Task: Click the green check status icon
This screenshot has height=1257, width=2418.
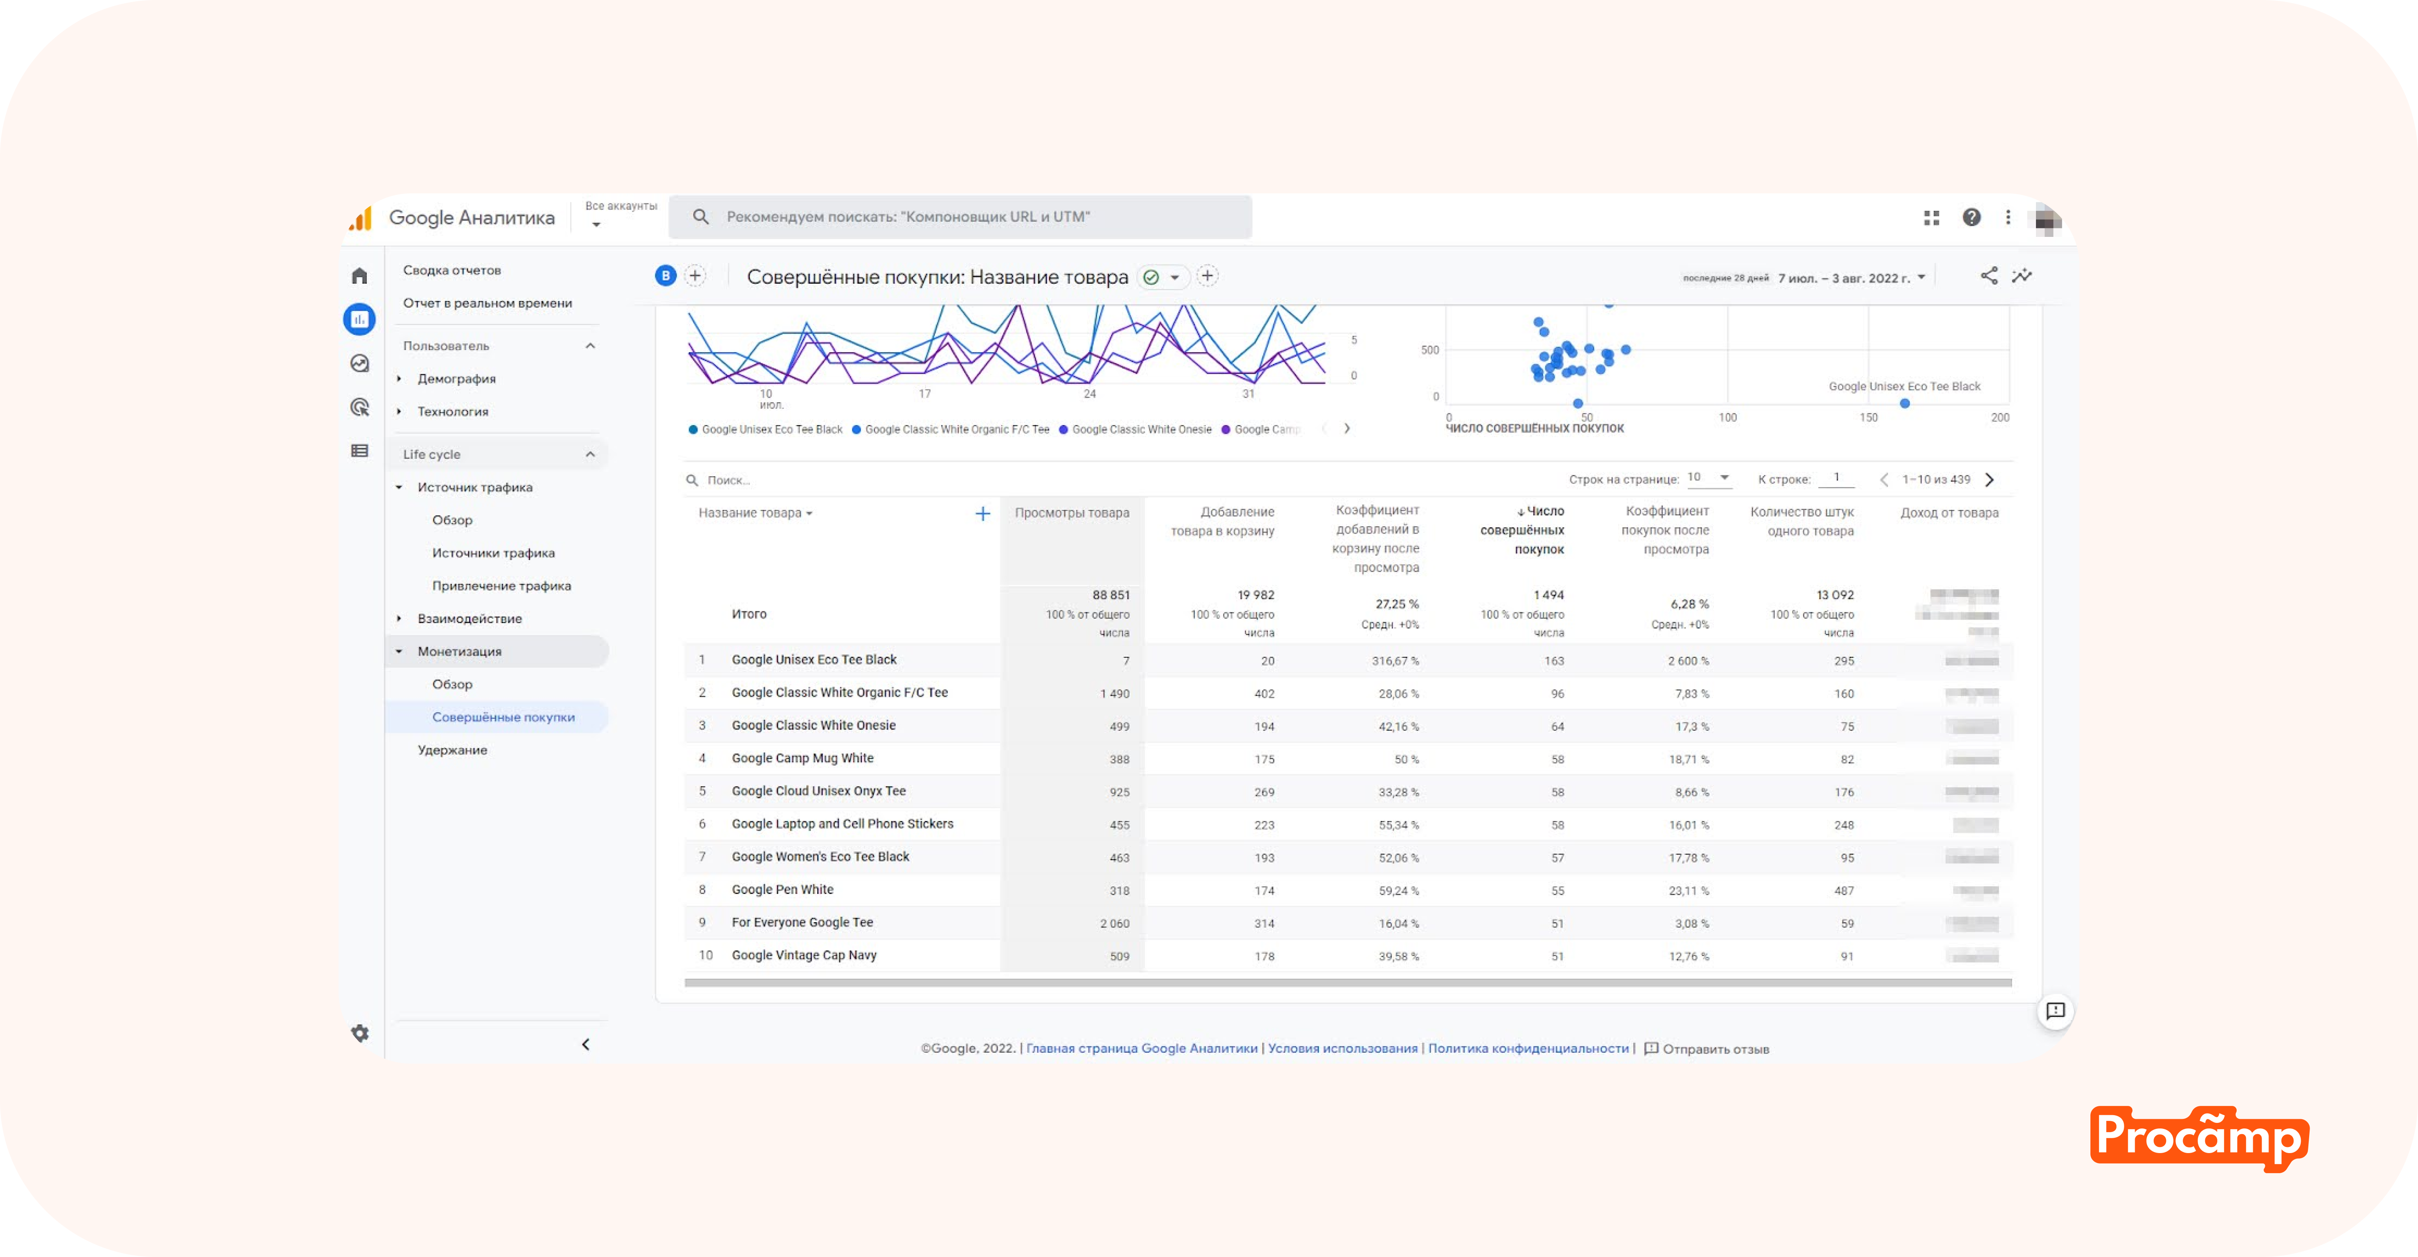Action: 1151,277
